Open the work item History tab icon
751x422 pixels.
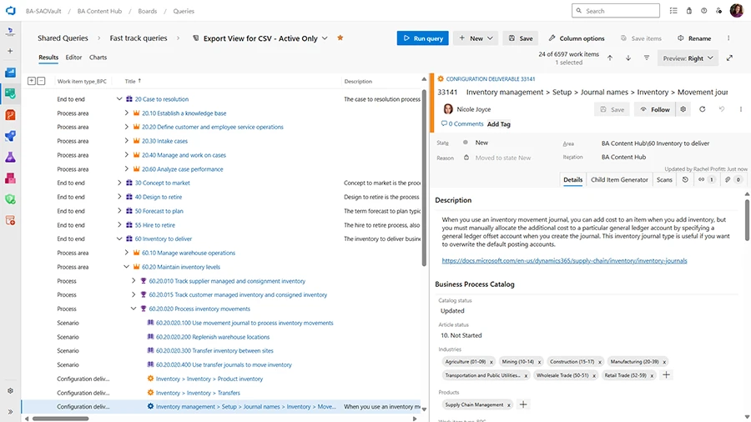(685, 179)
